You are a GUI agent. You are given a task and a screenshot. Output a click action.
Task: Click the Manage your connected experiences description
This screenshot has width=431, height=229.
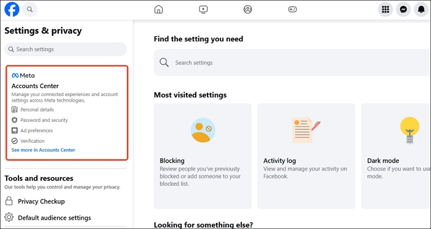pos(65,97)
